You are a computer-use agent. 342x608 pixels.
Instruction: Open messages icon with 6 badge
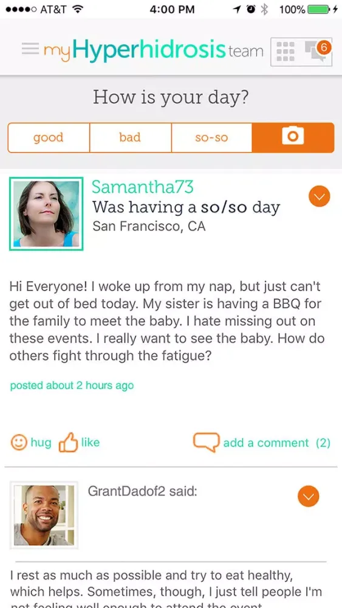pyautogui.click(x=316, y=52)
